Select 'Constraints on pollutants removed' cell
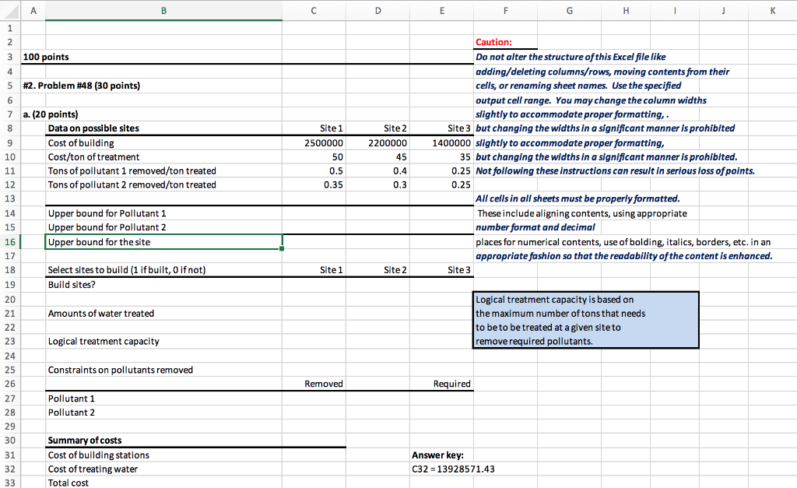The height and width of the screenshot is (488, 797). coord(163,370)
